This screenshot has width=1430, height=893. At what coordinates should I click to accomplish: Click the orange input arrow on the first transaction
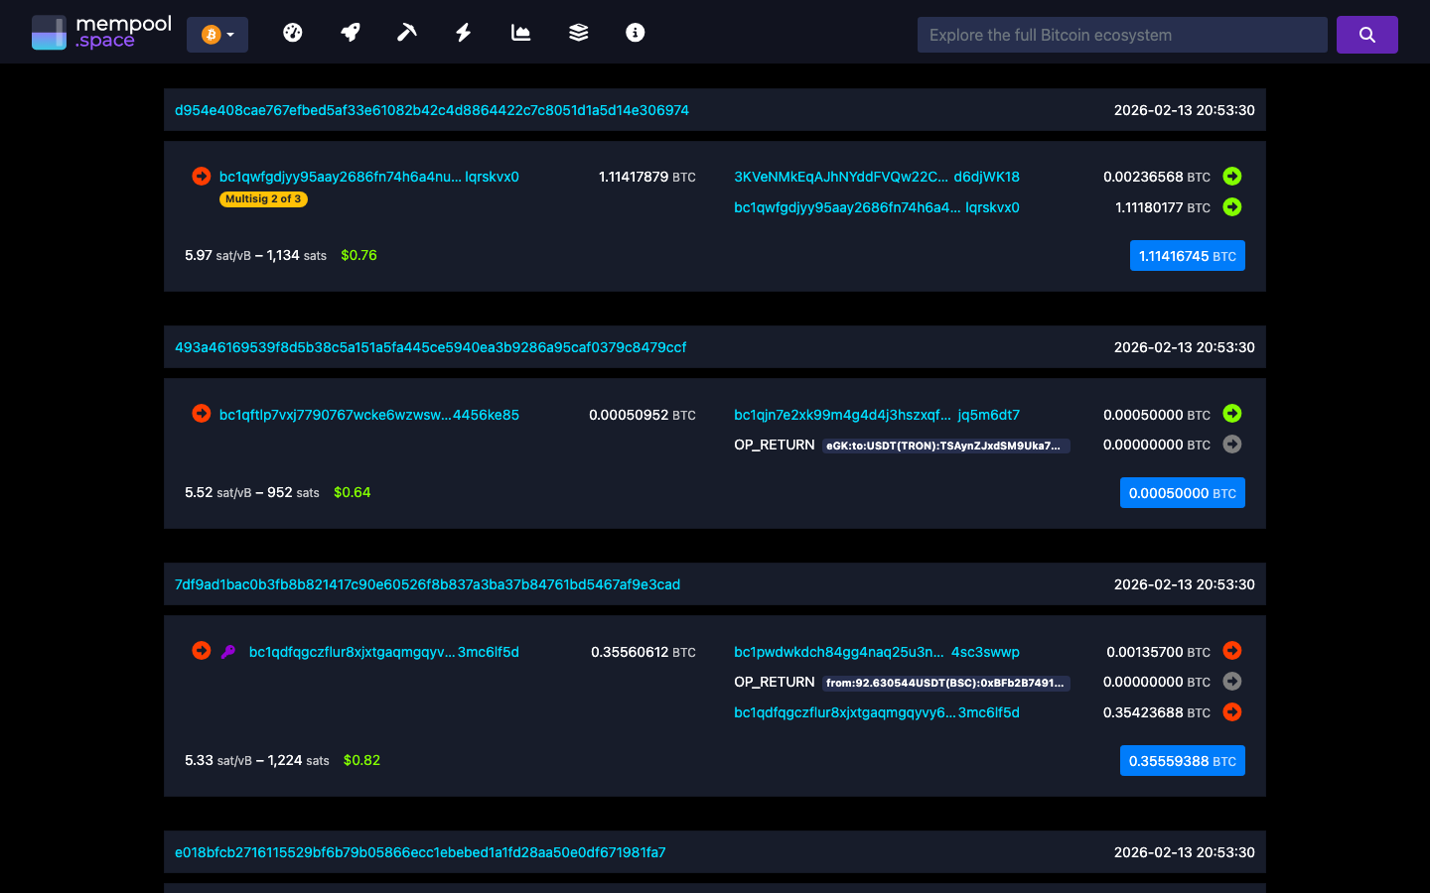point(201,176)
